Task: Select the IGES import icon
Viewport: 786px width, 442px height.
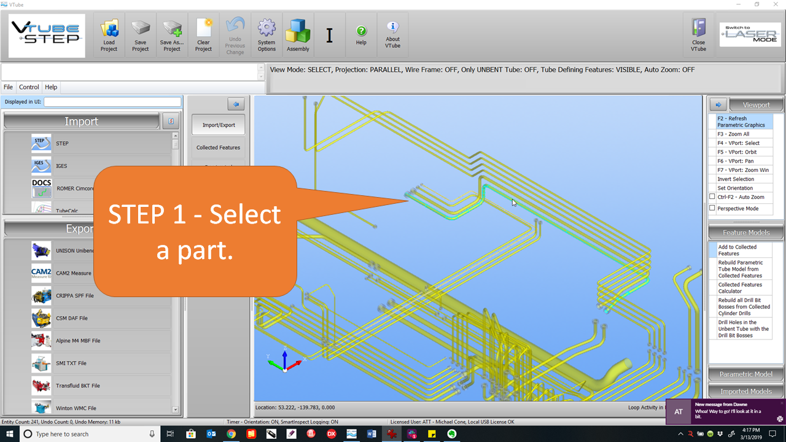Action: point(41,166)
